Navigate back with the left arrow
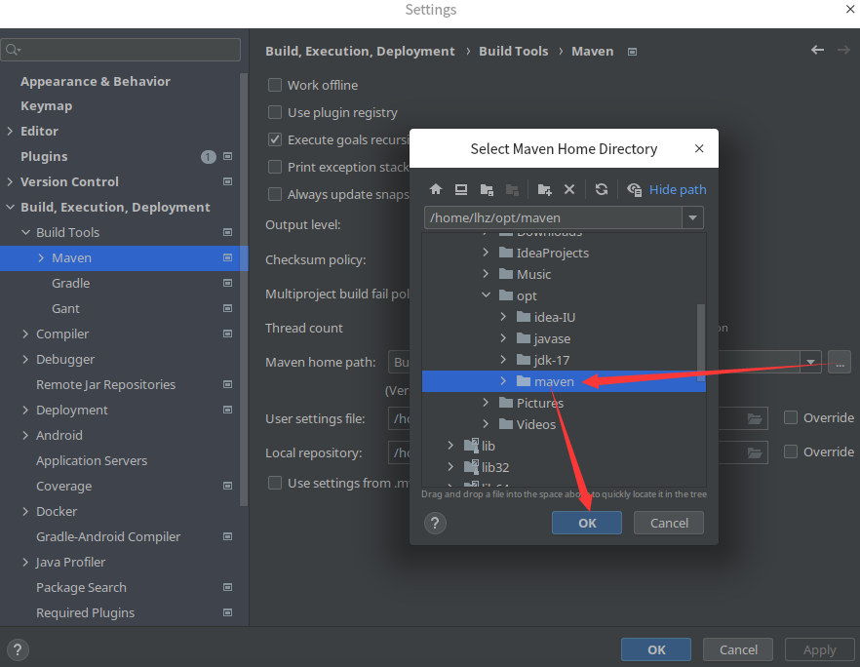 [817, 50]
